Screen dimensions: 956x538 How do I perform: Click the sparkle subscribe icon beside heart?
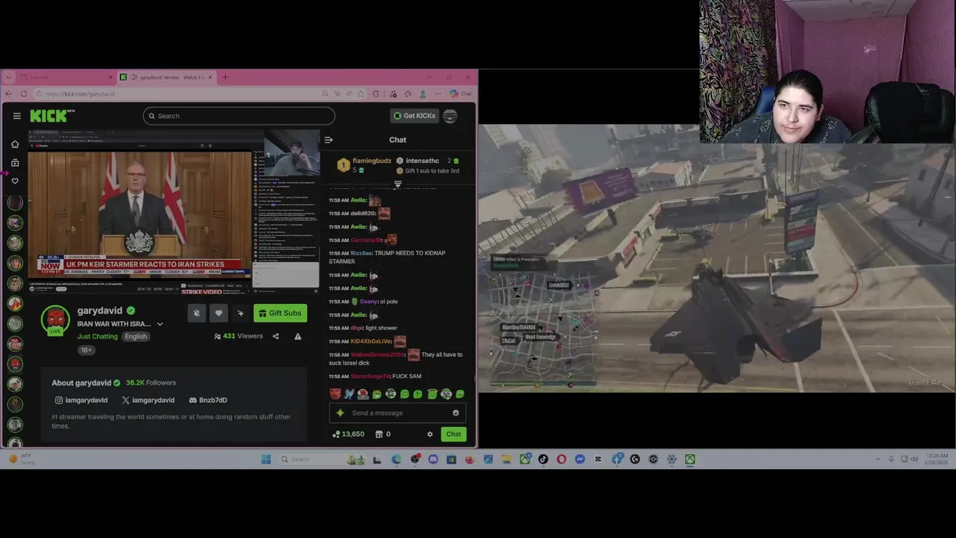pyautogui.click(x=240, y=313)
